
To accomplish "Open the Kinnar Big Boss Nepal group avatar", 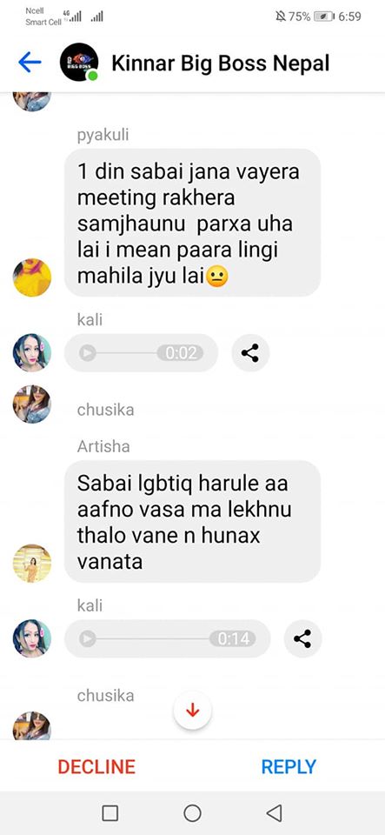I will coord(79,63).
